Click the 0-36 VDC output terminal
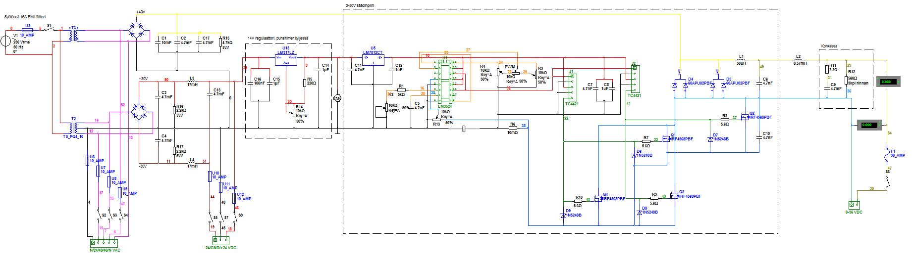Viewport: 912px width, 263px height. tap(854, 205)
